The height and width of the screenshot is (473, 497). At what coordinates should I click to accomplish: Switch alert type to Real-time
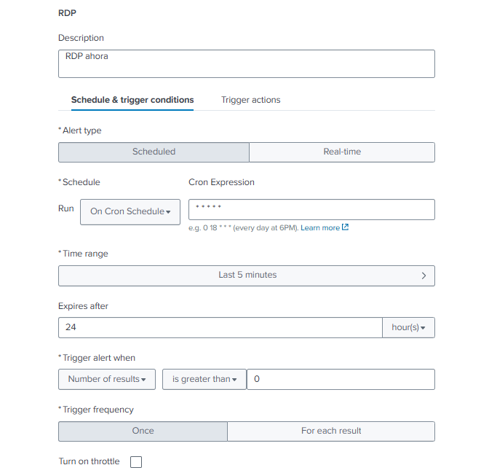tap(342, 152)
